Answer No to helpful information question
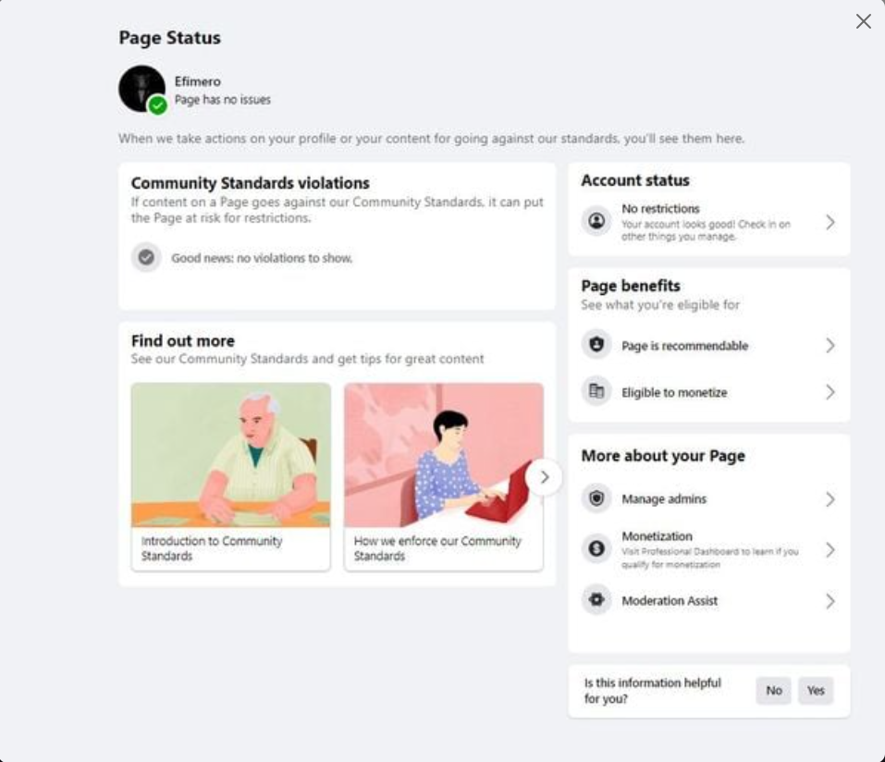The height and width of the screenshot is (762, 885). pyautogui.click(x=773, y=691)
